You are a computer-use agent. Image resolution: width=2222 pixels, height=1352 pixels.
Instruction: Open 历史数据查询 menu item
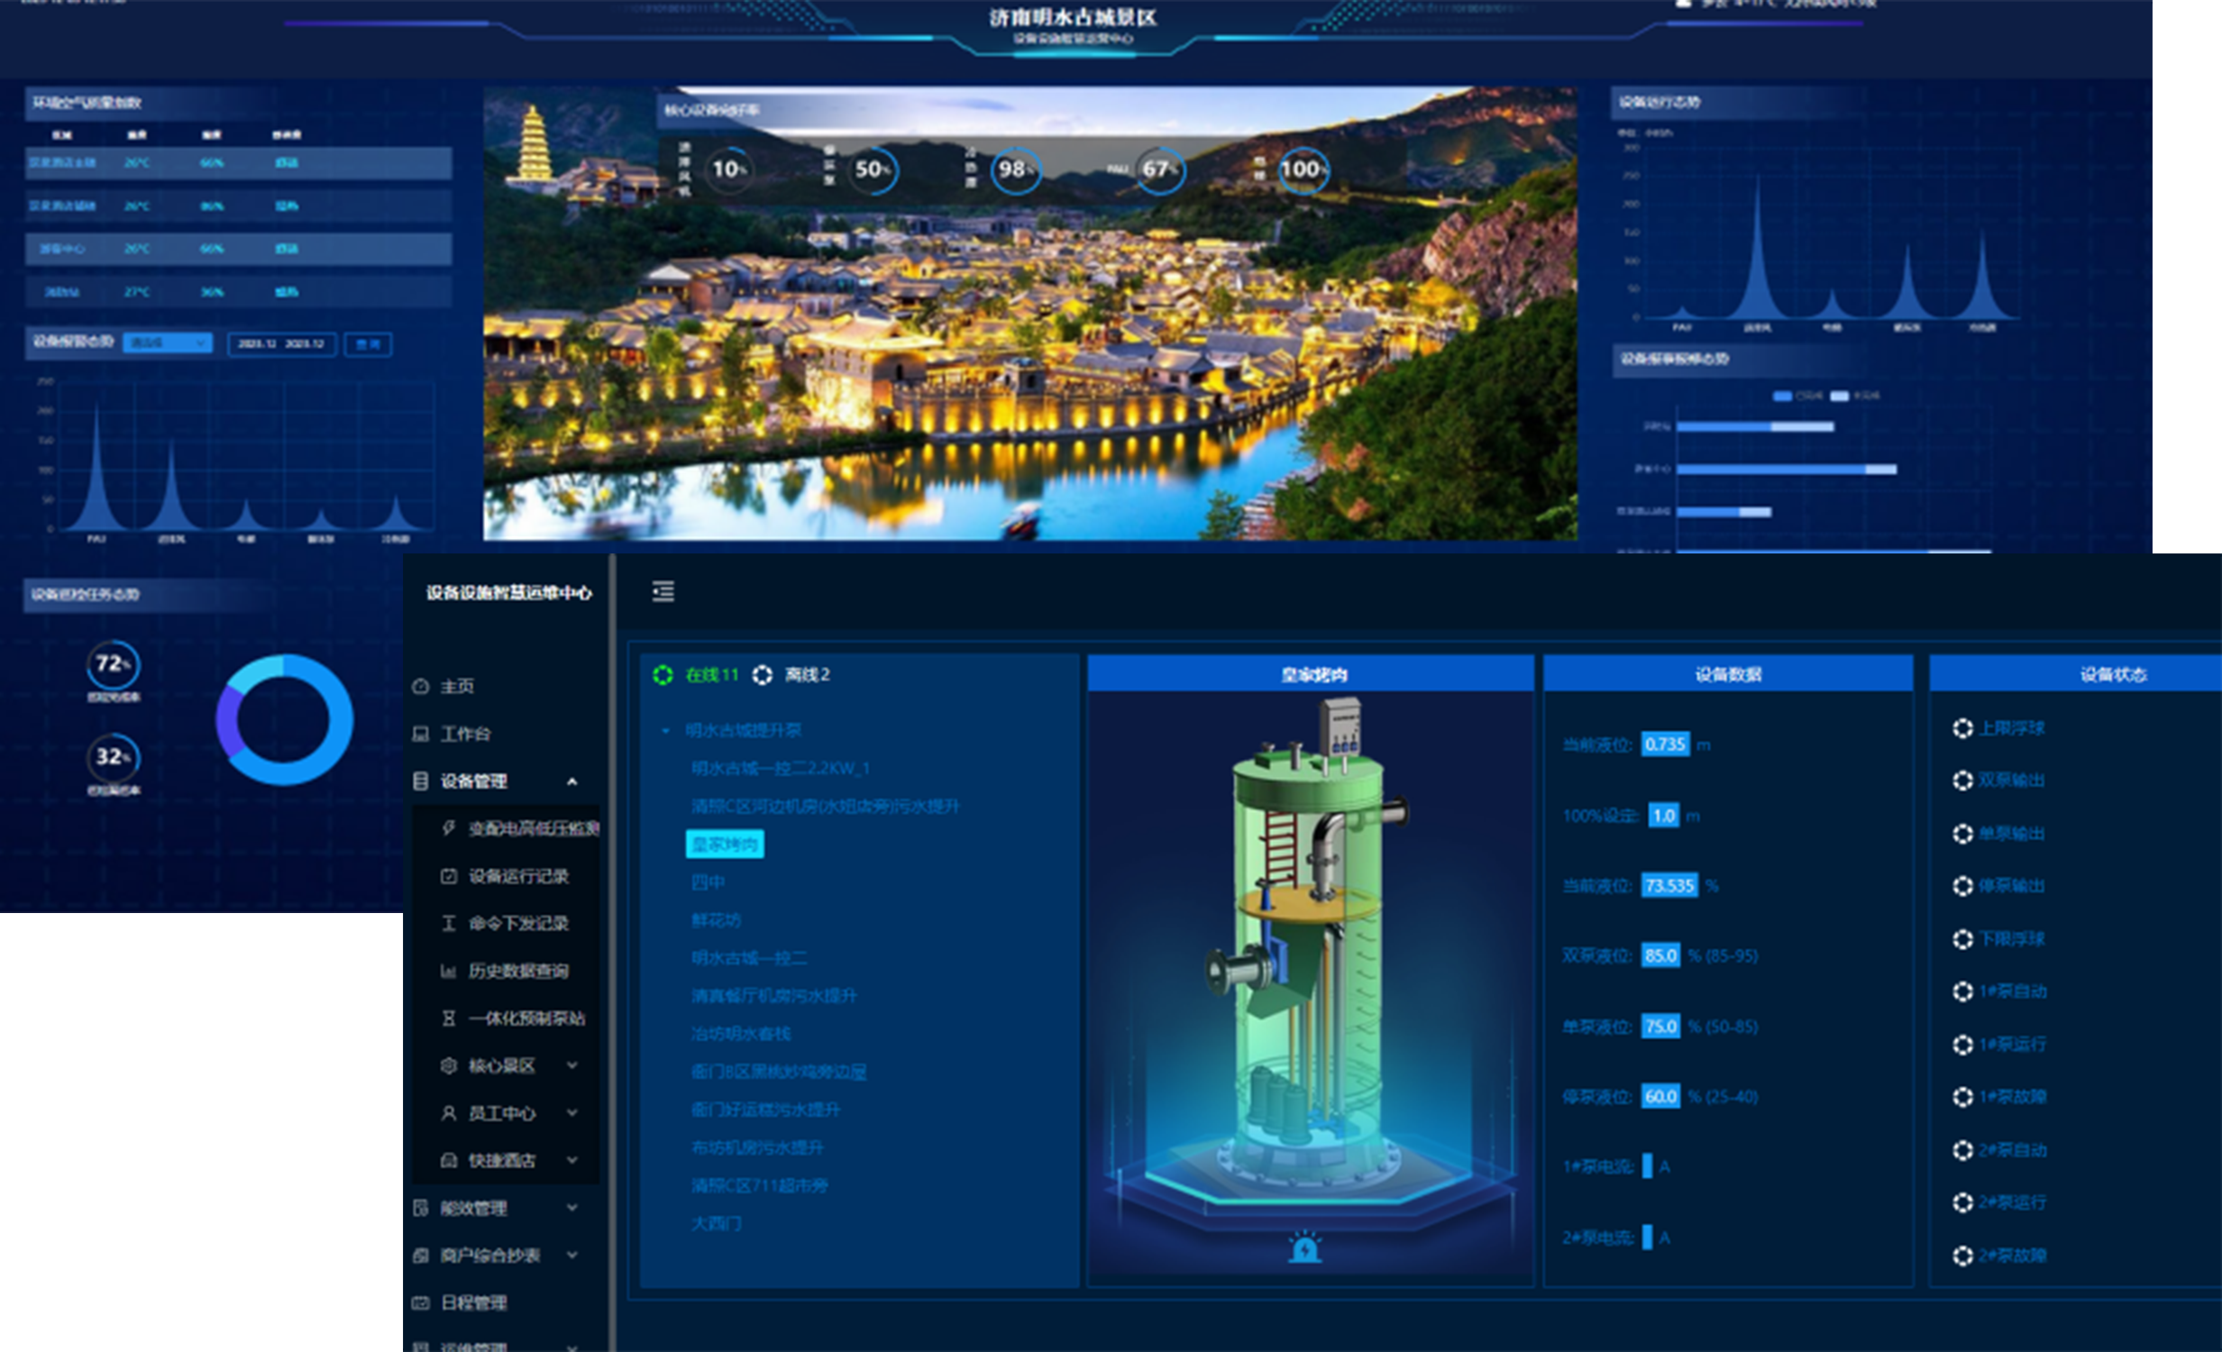pos(518,971)
